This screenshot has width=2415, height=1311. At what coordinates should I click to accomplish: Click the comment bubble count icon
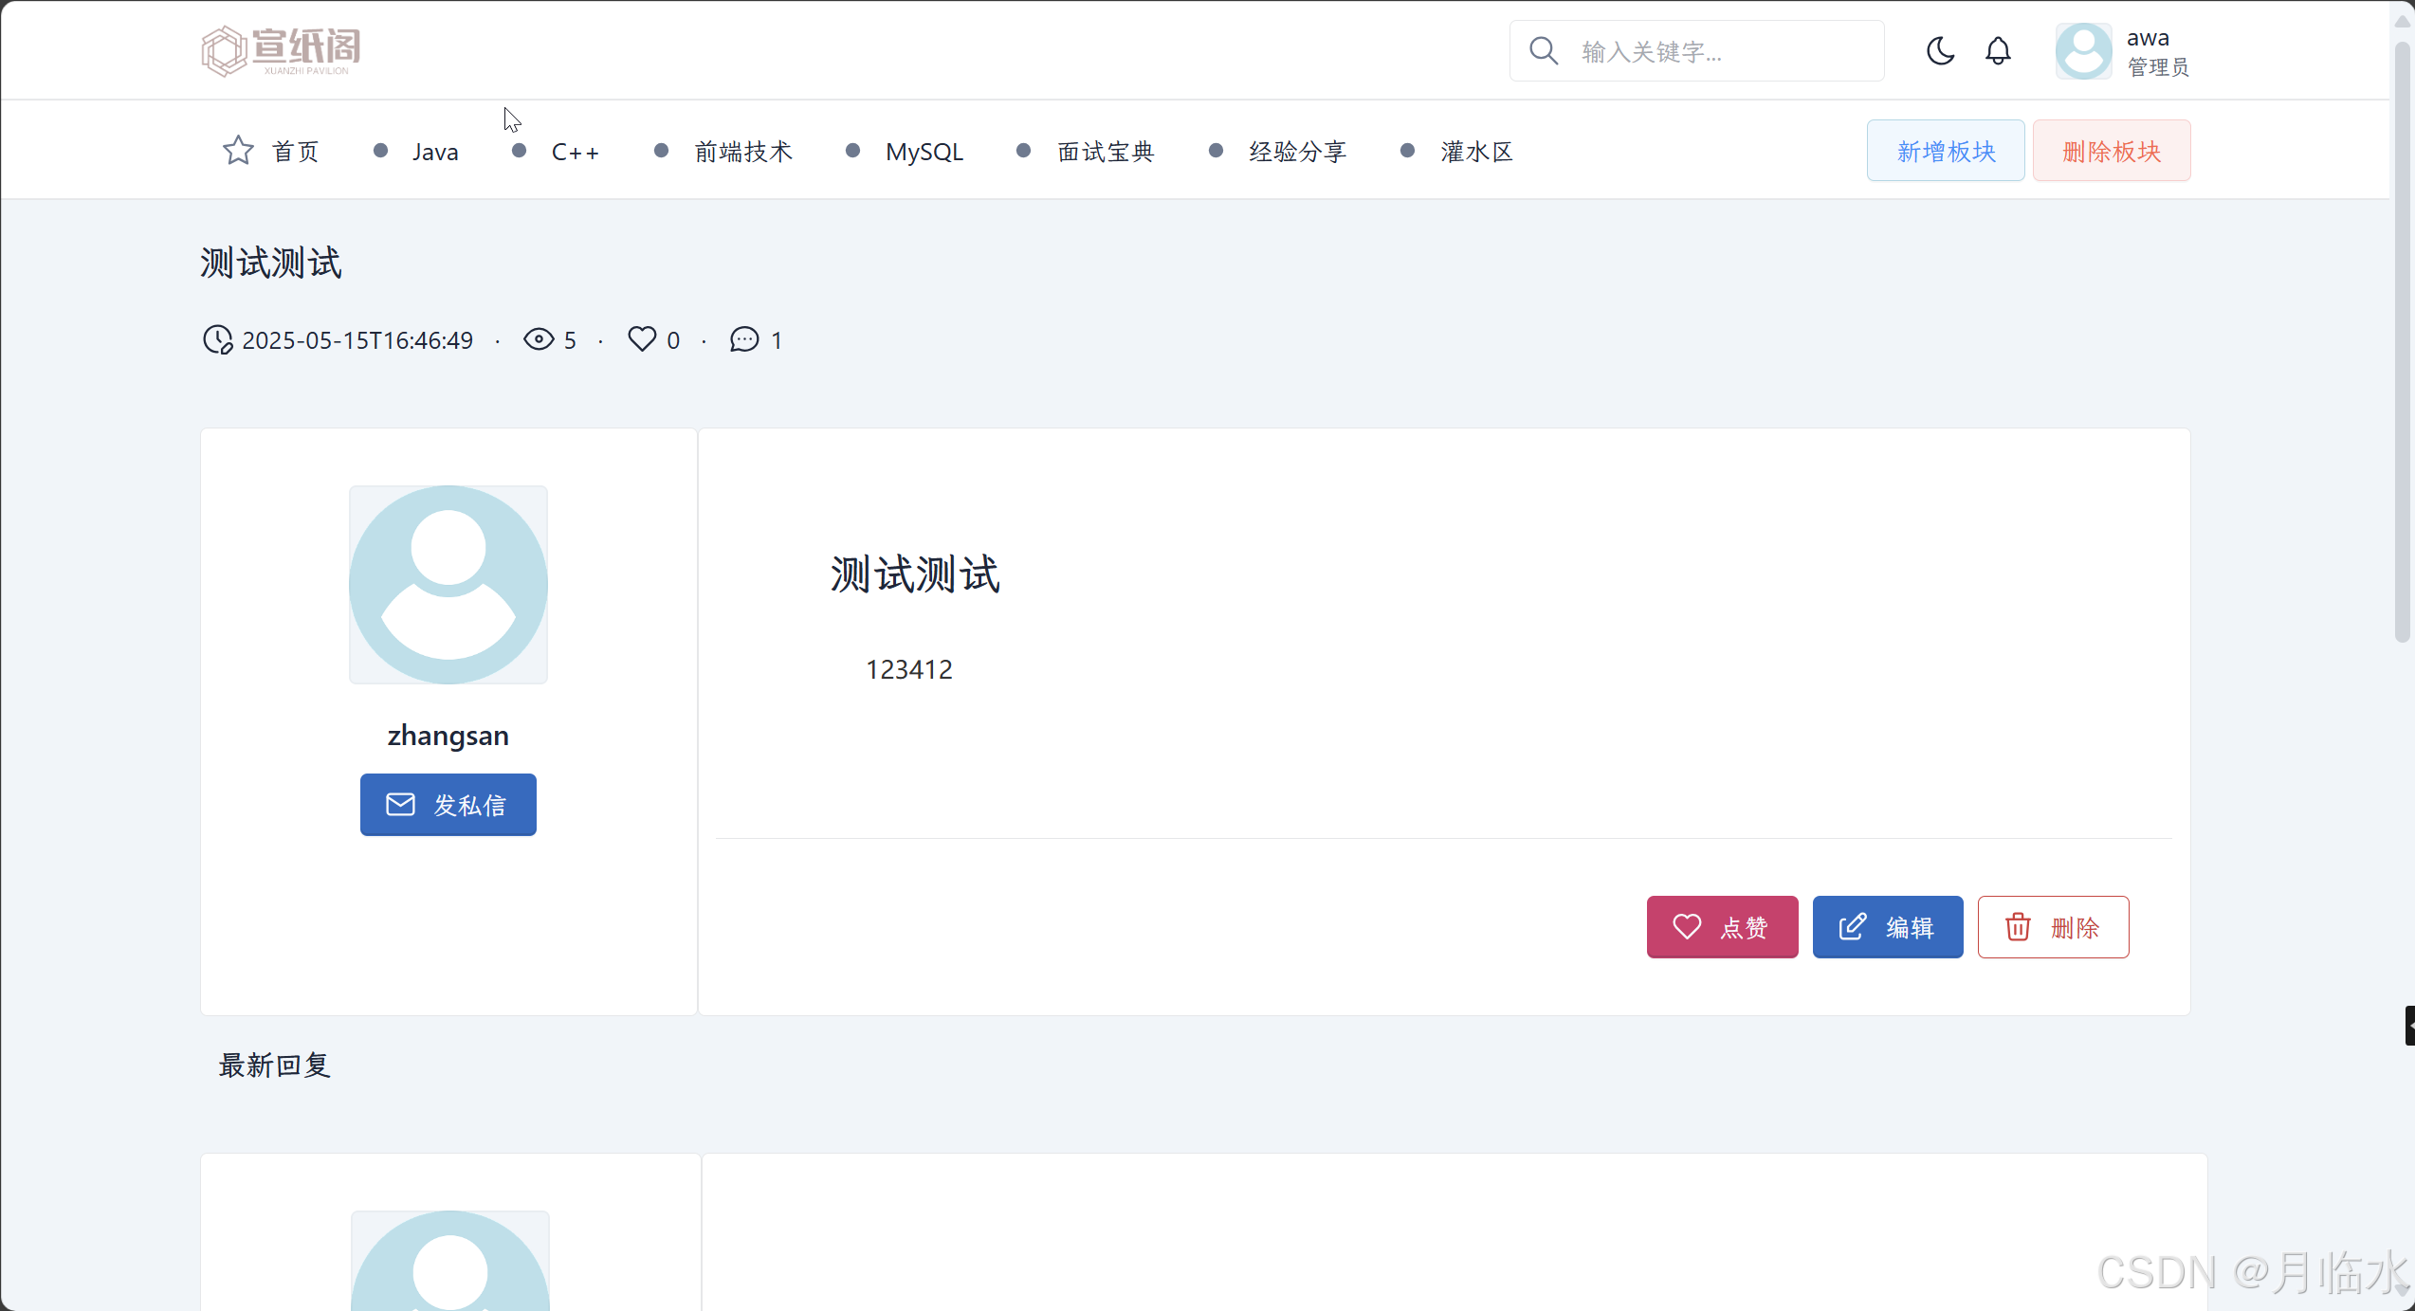click(x=744, y=338)
